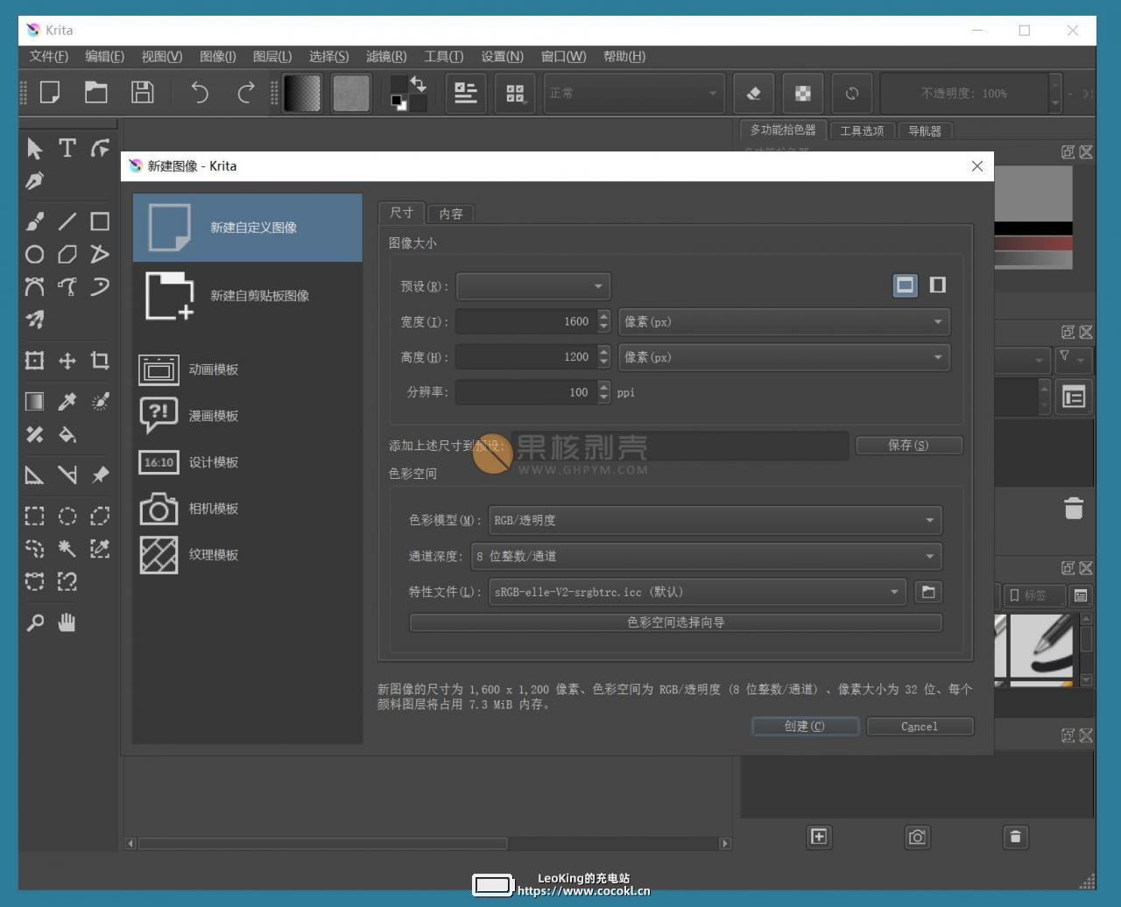
Task: Click the Open file toolbar icon
Action: coord(95,92)
